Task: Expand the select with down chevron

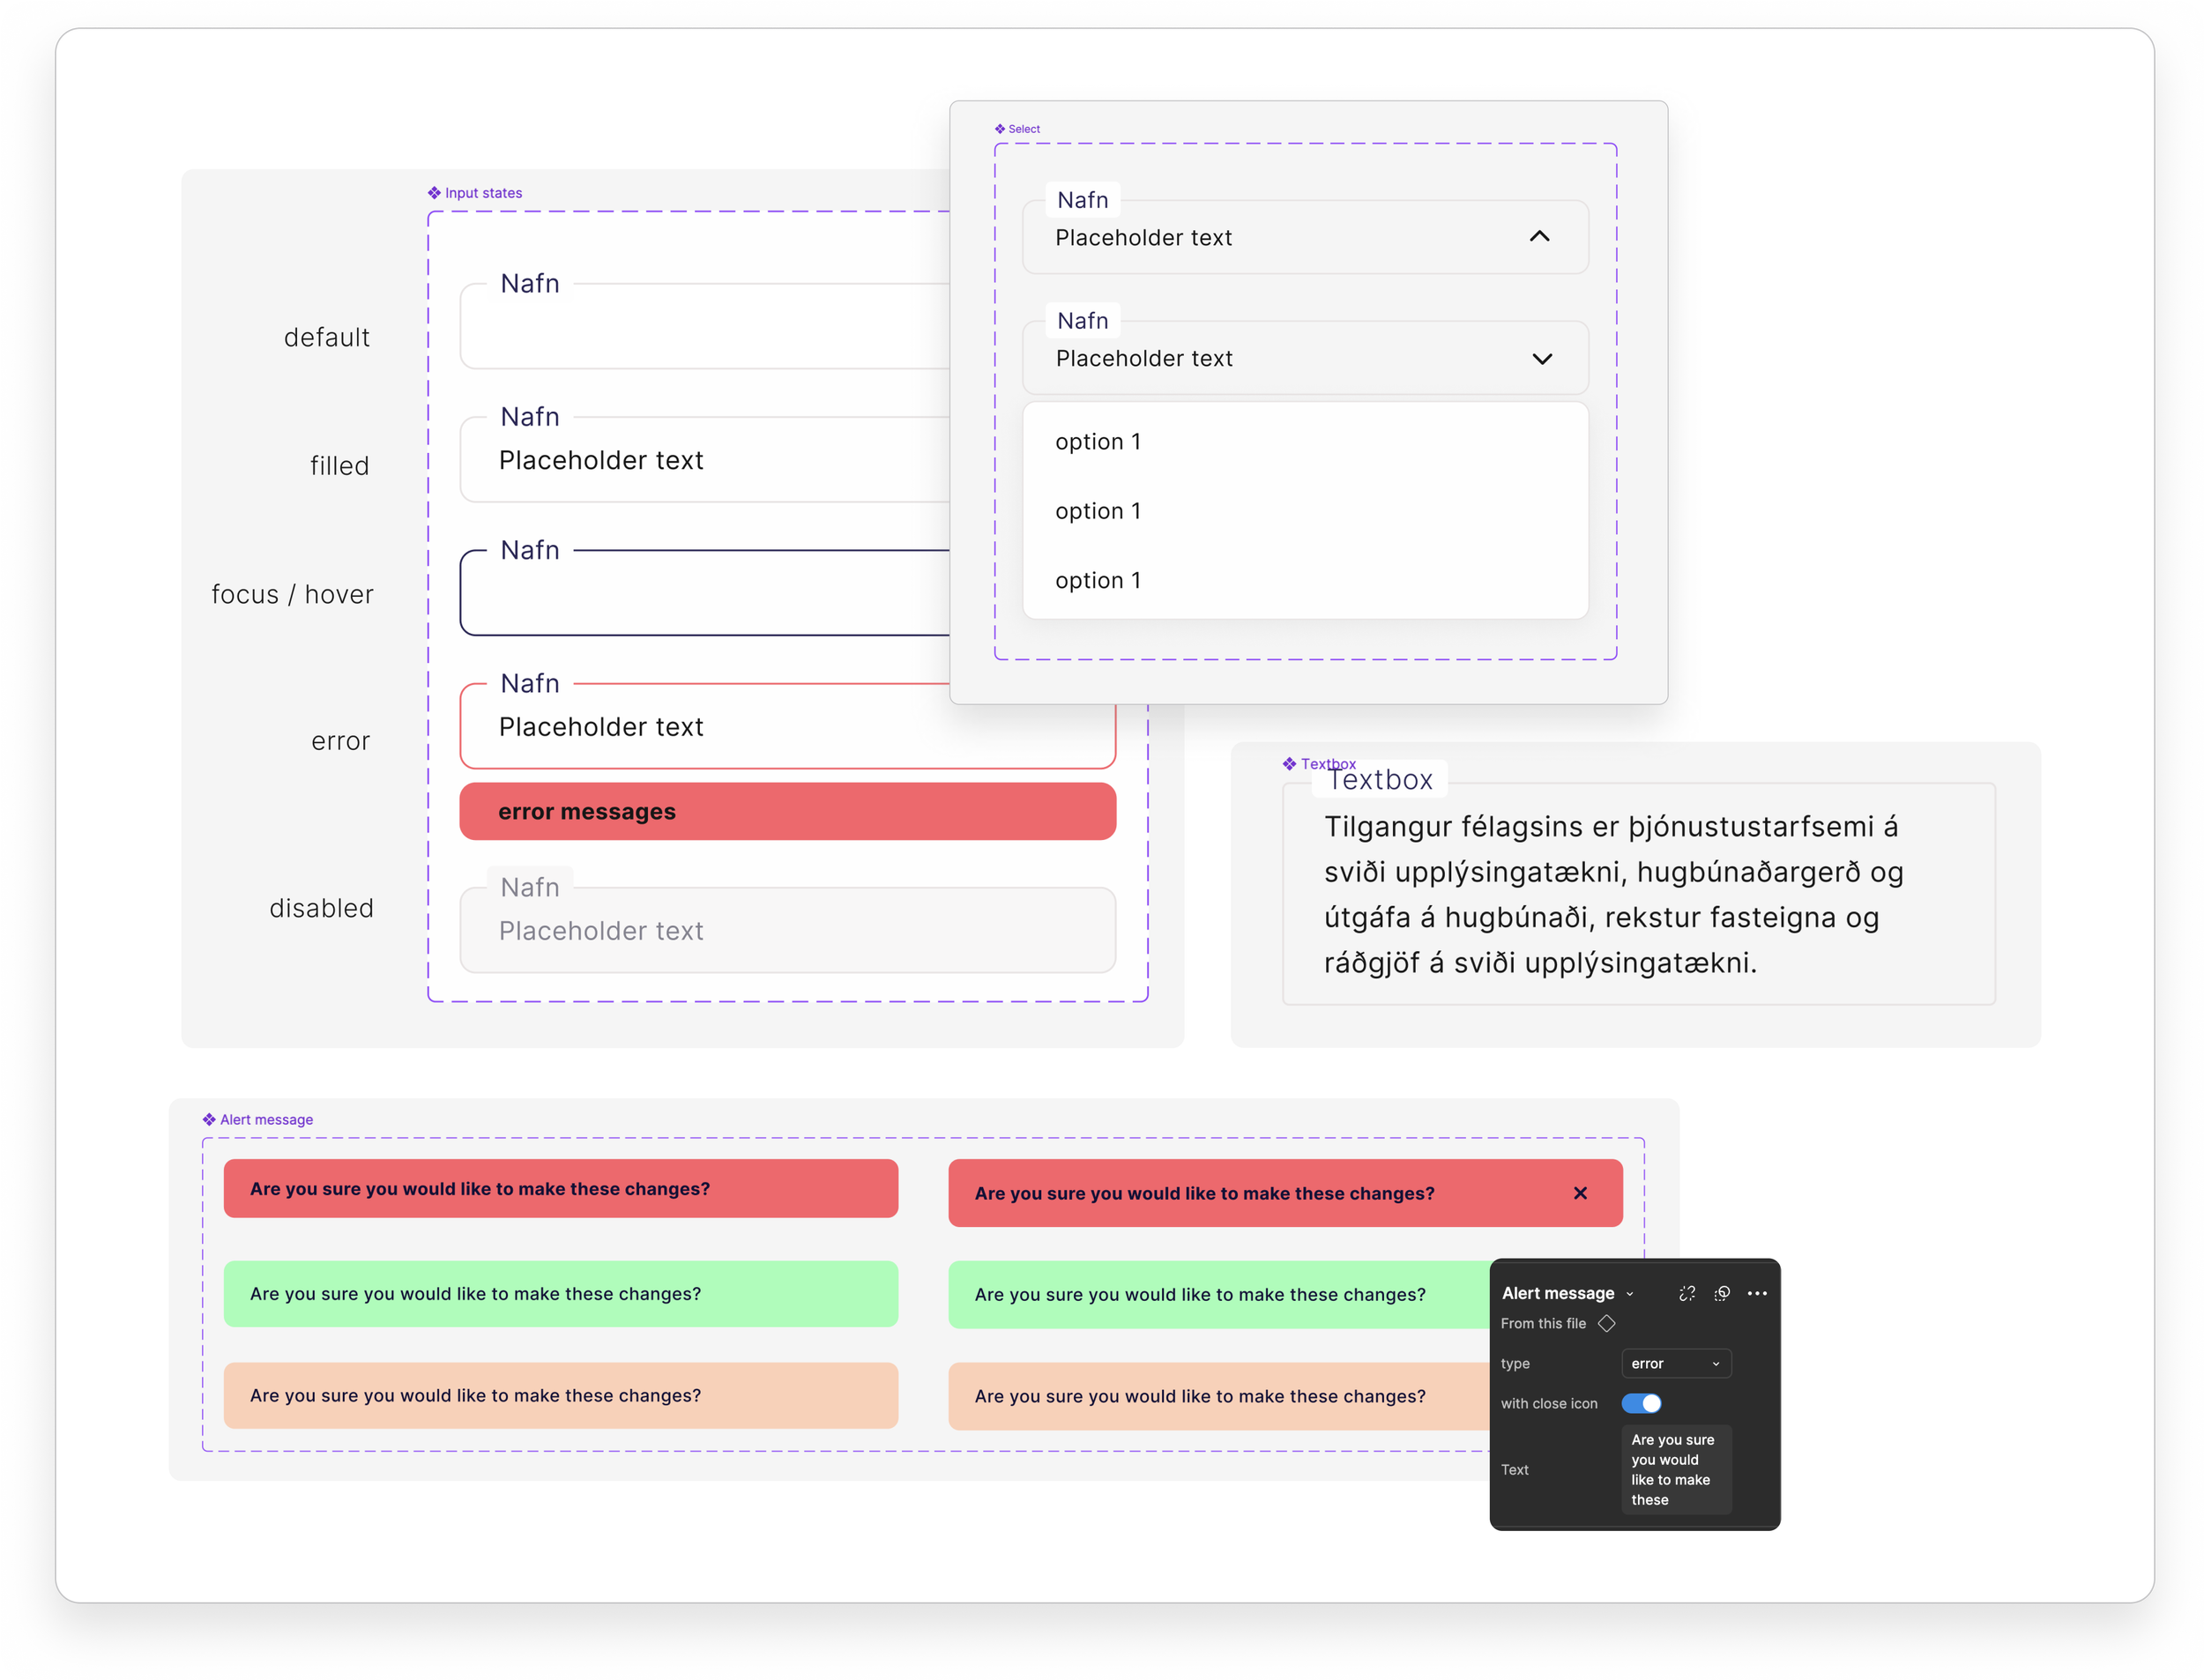Action: tap(1542, 359)
